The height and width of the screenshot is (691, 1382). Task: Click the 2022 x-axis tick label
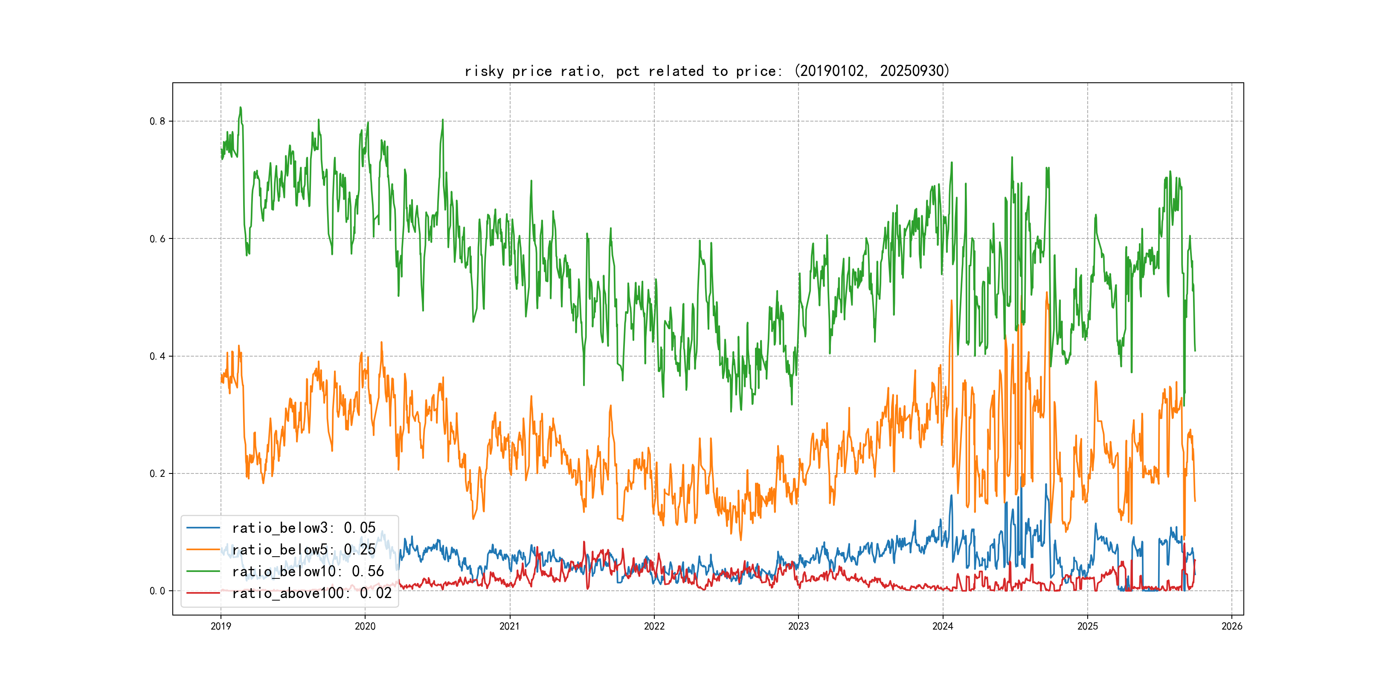(x=654, y=626)
